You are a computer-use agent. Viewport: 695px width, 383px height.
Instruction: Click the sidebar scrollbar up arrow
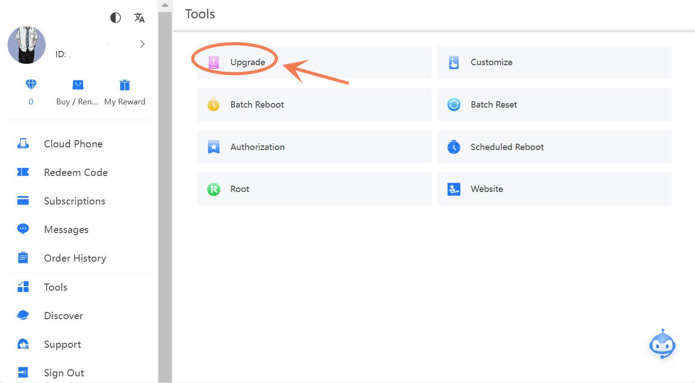165,5
